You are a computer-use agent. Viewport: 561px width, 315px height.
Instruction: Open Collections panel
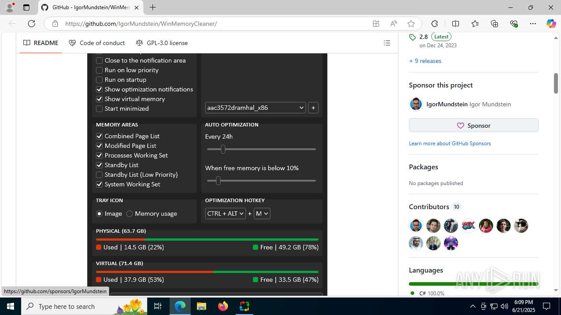494,24
